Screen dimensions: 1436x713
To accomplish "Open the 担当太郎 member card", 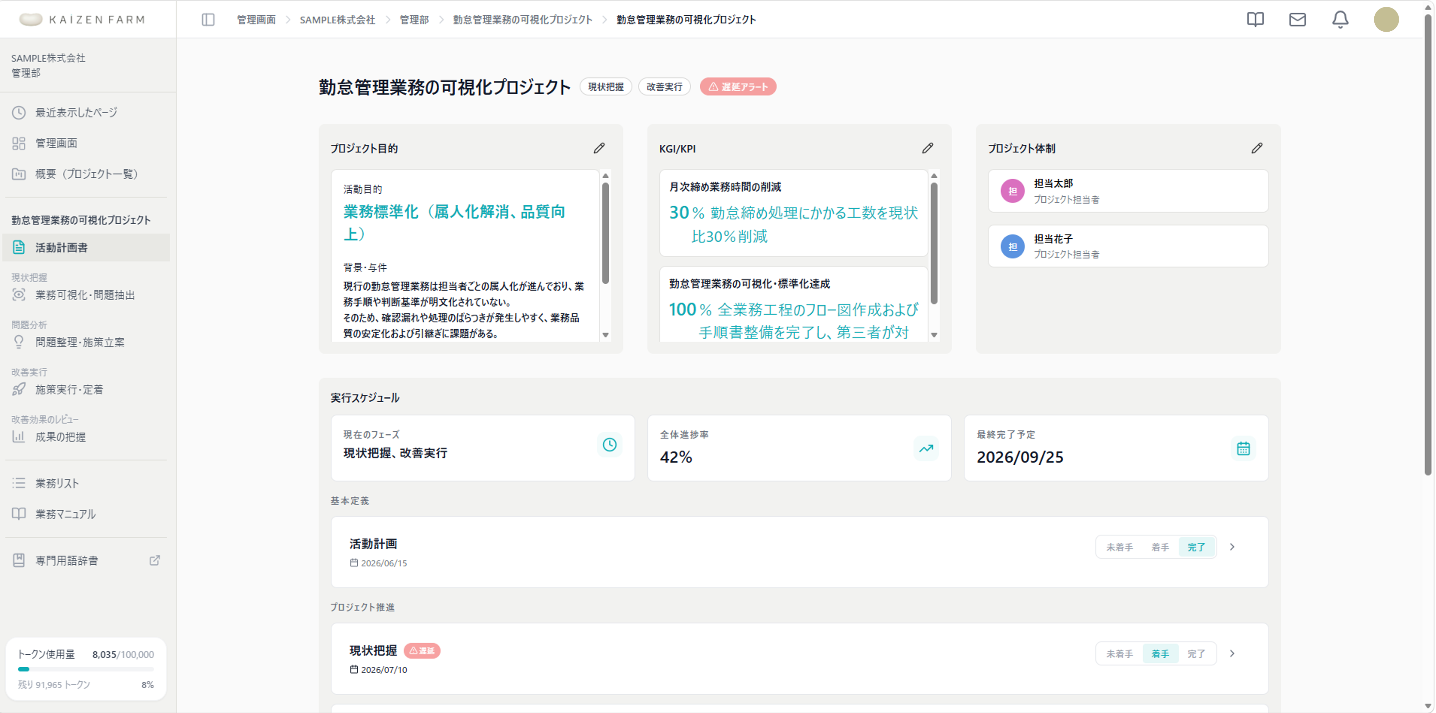I will [x=1128, y=191].
